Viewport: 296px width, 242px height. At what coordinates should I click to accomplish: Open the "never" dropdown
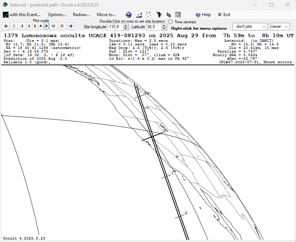[x=280, y=26]
